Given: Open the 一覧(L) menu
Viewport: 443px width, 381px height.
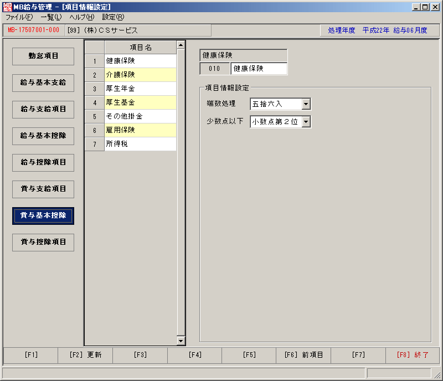Looking at the screenshot, I should pyautogui.click(x=51, y=17).
